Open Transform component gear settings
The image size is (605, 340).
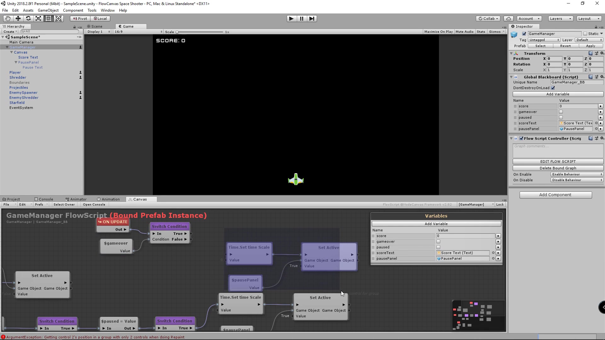[602, 53]
